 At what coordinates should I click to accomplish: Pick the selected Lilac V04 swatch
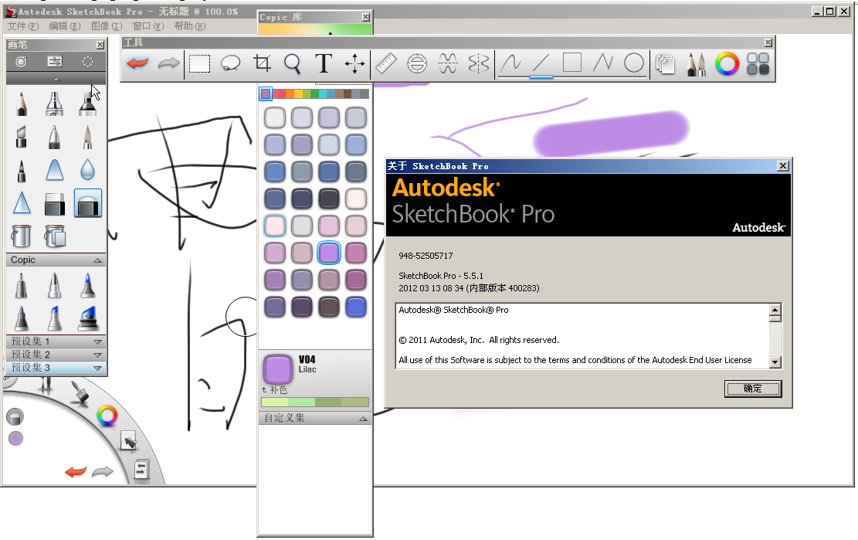(329, 253)
